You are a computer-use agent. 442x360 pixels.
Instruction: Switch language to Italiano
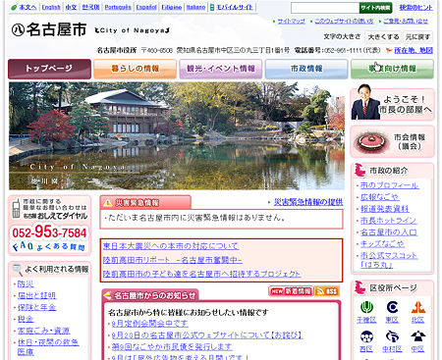[195, 7]
